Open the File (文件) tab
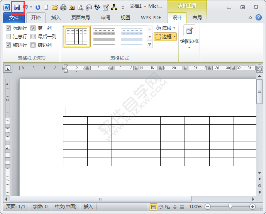 coord(14,17)
